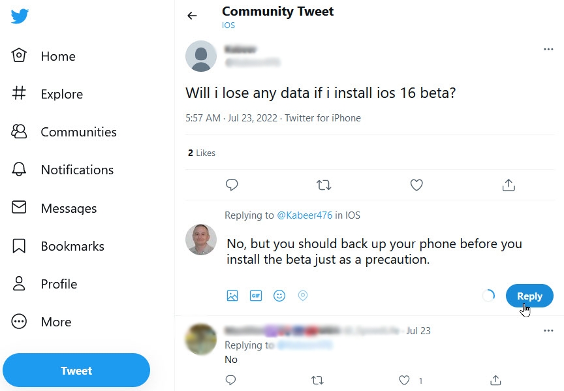Screen dimensions: 564x391
Task: Open the three-dot menu on the main tweet
Action: pos(548,48)
